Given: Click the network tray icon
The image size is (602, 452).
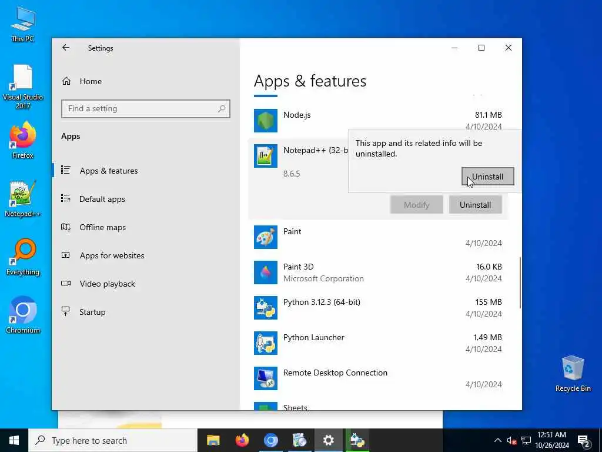Looking at the screenshot, I should (x=526, y=440).
